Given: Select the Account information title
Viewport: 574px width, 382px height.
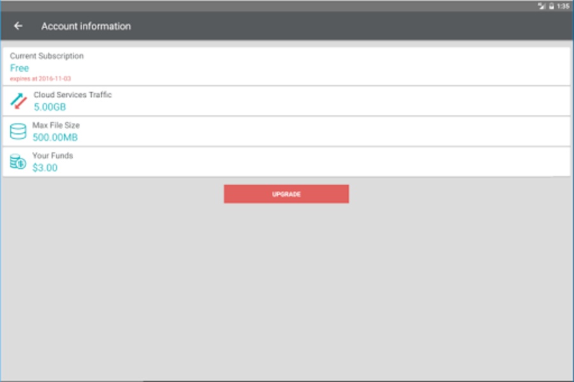Looking at the screenshot, I should point(86,26).
